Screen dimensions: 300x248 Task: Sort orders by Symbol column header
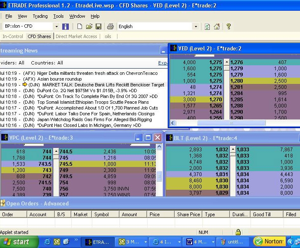click(105, 214)
